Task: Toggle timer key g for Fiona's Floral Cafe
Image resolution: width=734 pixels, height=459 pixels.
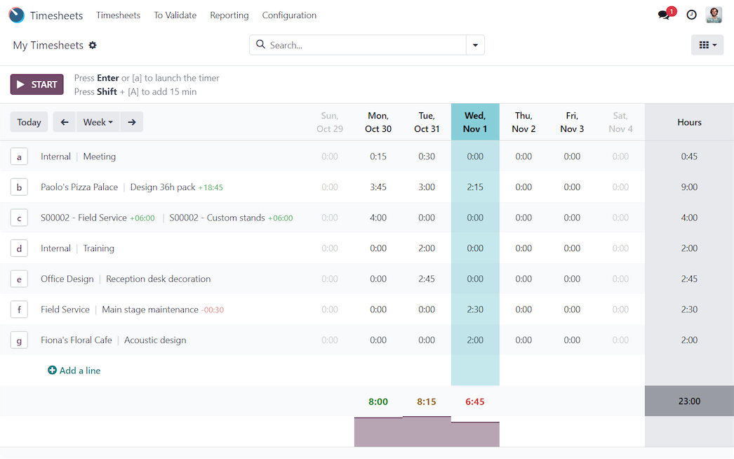Action: (19, 340)
